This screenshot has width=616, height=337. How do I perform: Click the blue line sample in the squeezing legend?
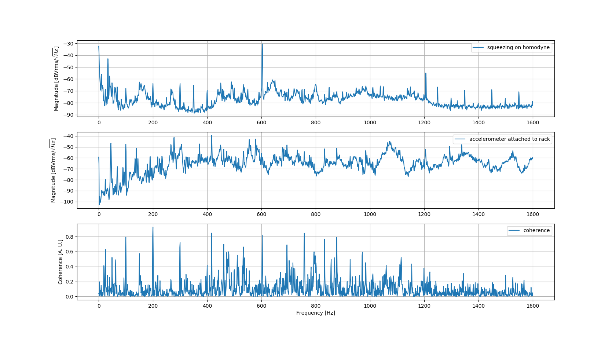[x=478, y=48]
